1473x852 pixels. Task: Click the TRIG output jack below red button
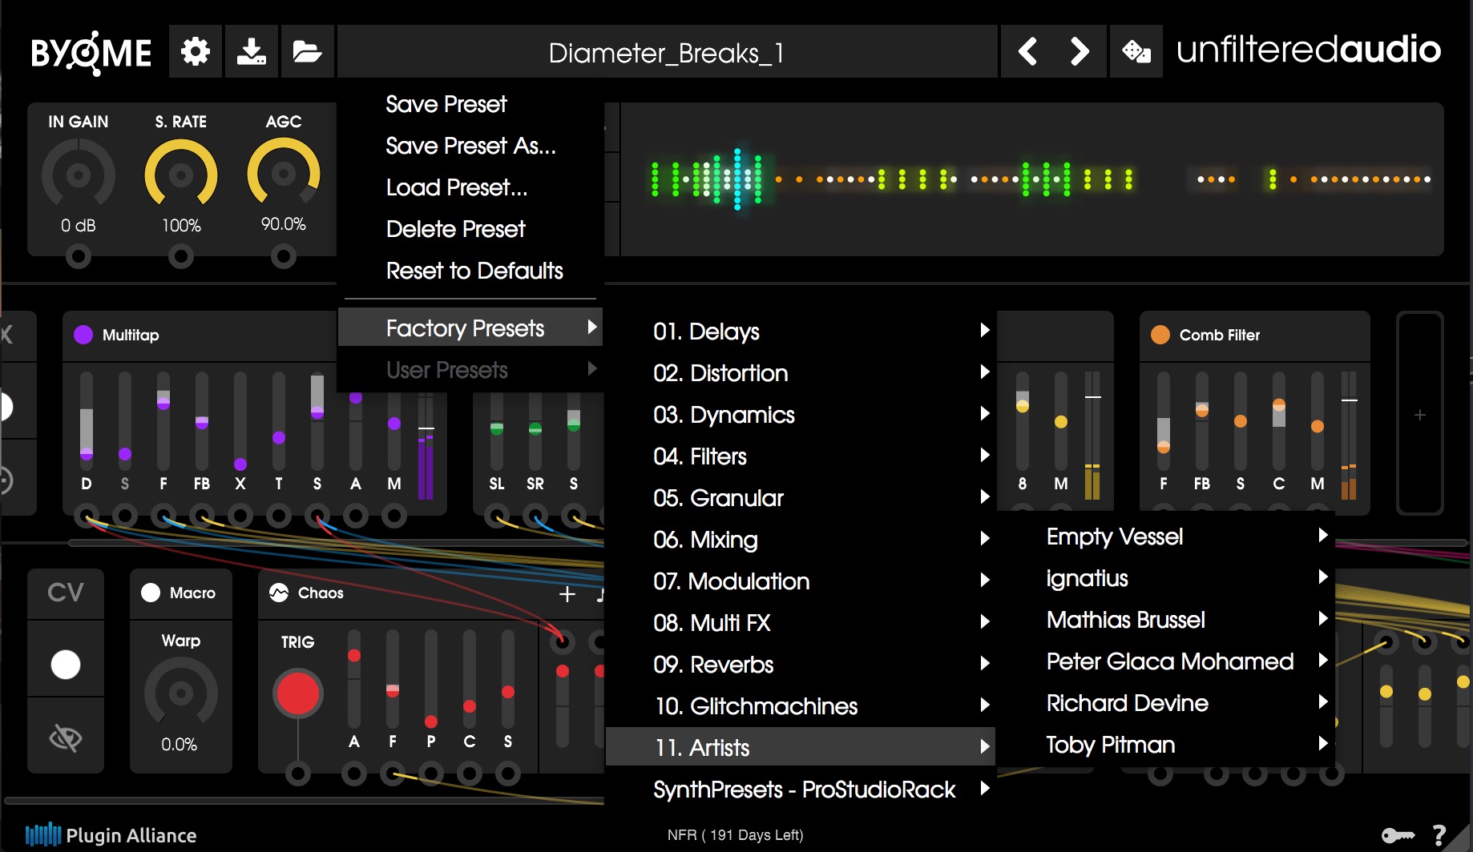tap(298, 774)
